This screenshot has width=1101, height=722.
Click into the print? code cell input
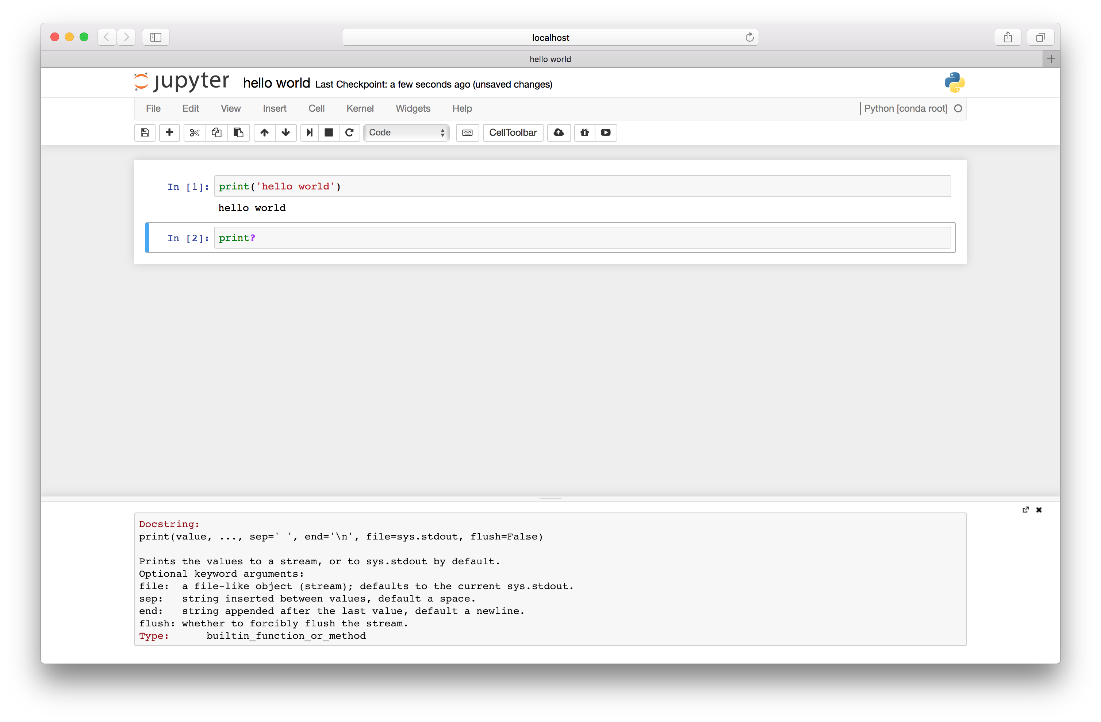[582, 238]
